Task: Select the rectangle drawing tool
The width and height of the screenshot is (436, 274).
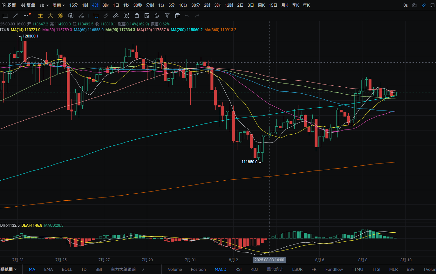Action: (5, 16)
